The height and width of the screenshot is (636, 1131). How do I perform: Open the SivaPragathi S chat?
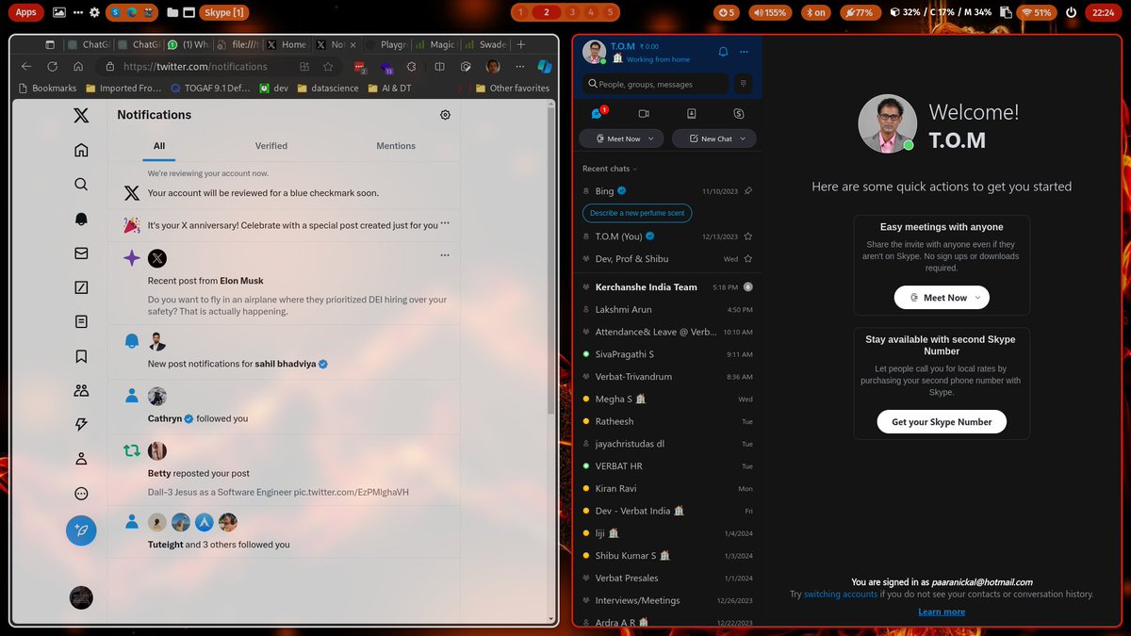coord(666,354)
